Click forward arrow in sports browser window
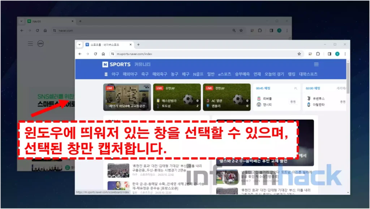This screenshot has height=209, width=370. click(x=87, y=54)
